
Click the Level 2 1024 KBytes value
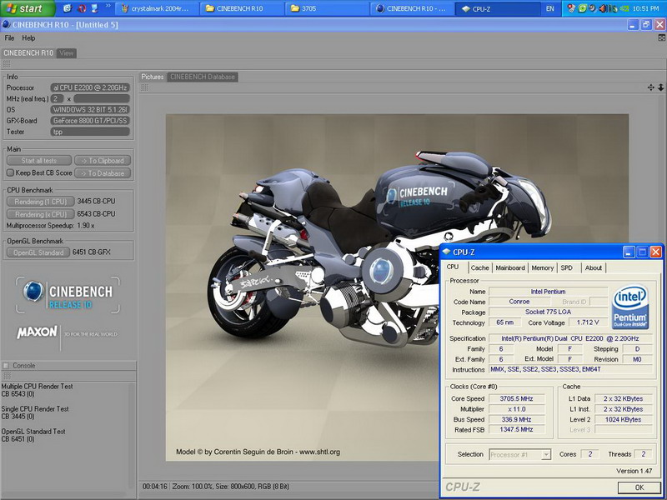pos(623,420)
